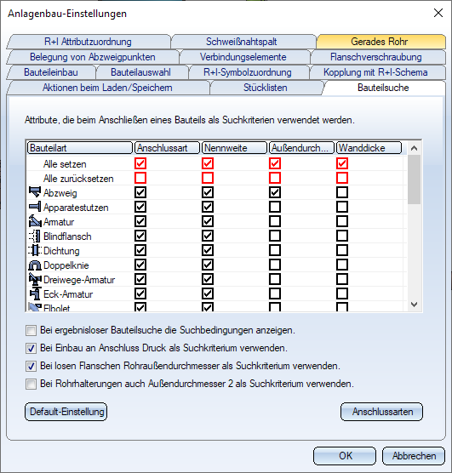
Task: Disable Druck als Suchkriterium option
Action: [x=31, y=348]
